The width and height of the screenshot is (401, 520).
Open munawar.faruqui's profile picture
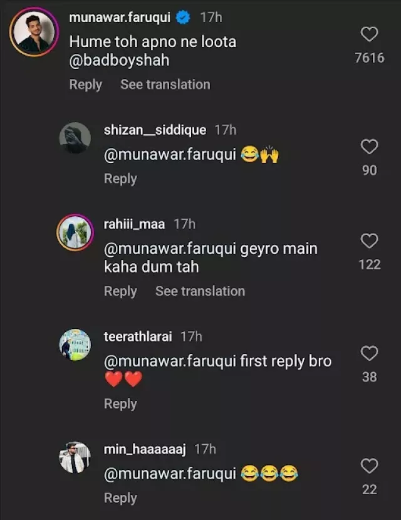[x=34, y=32]
